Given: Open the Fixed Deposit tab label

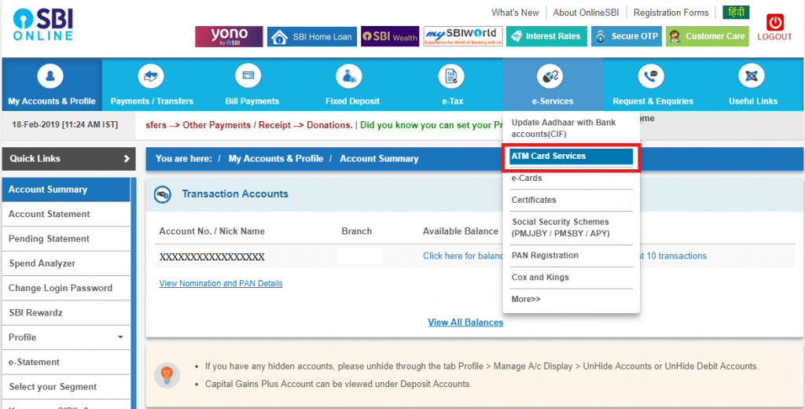Looking at the screenshot, I should point(353,101).
